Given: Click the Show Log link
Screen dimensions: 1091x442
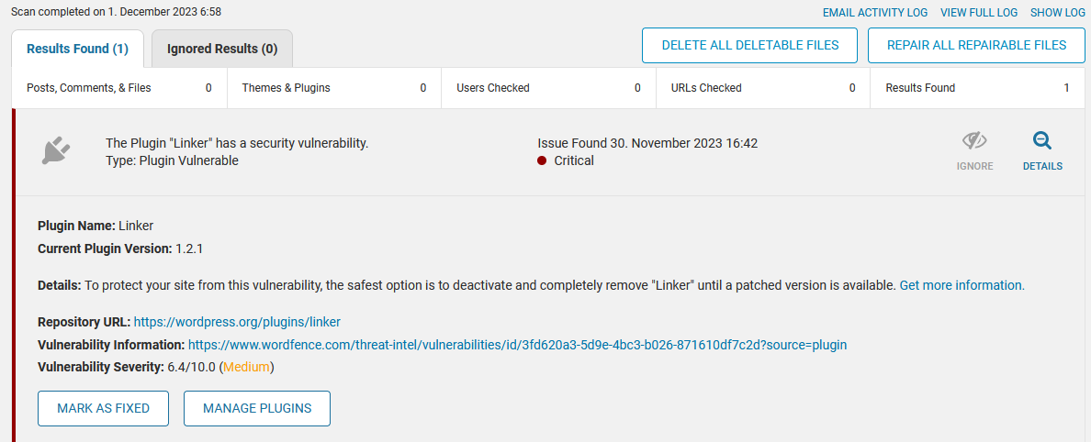Looking at the screenshot, I should coord(1058,13).
